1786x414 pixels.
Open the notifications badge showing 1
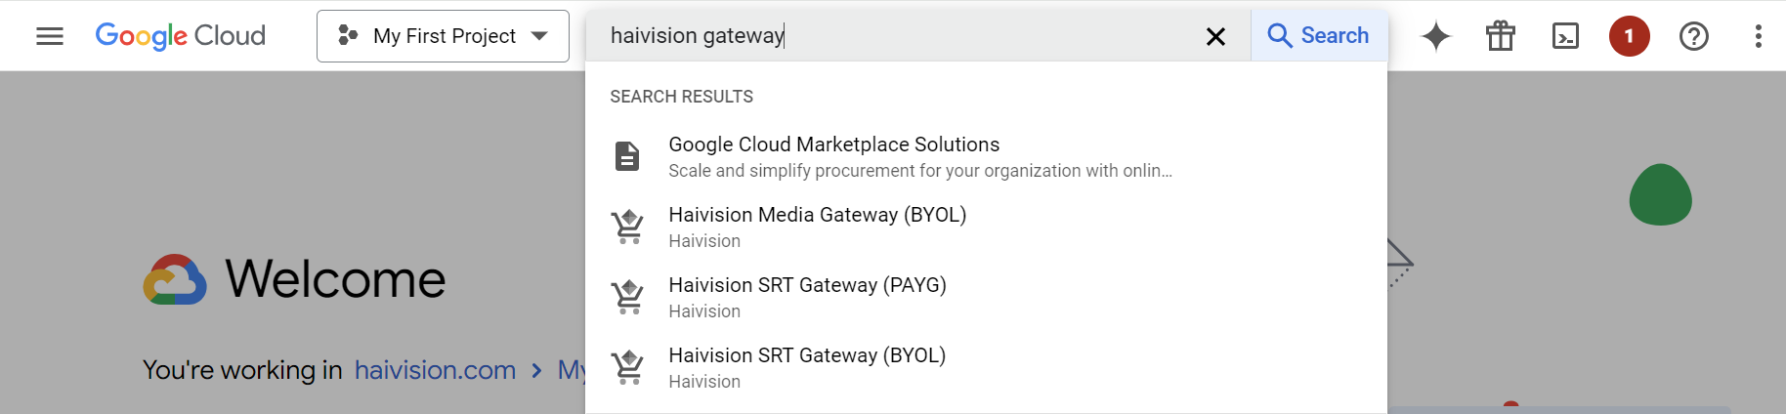[1629, 36]
